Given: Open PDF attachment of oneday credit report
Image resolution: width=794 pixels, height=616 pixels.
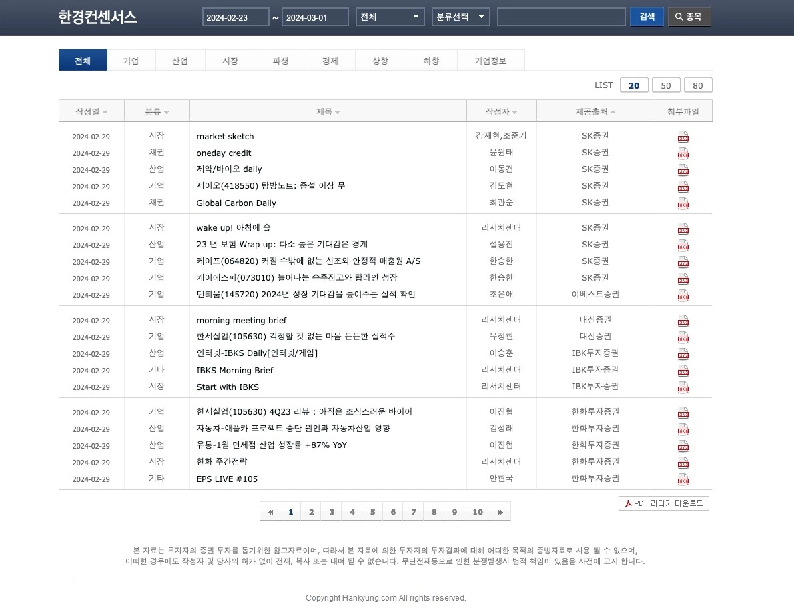Looking at the screenshot, I should 683,153.
